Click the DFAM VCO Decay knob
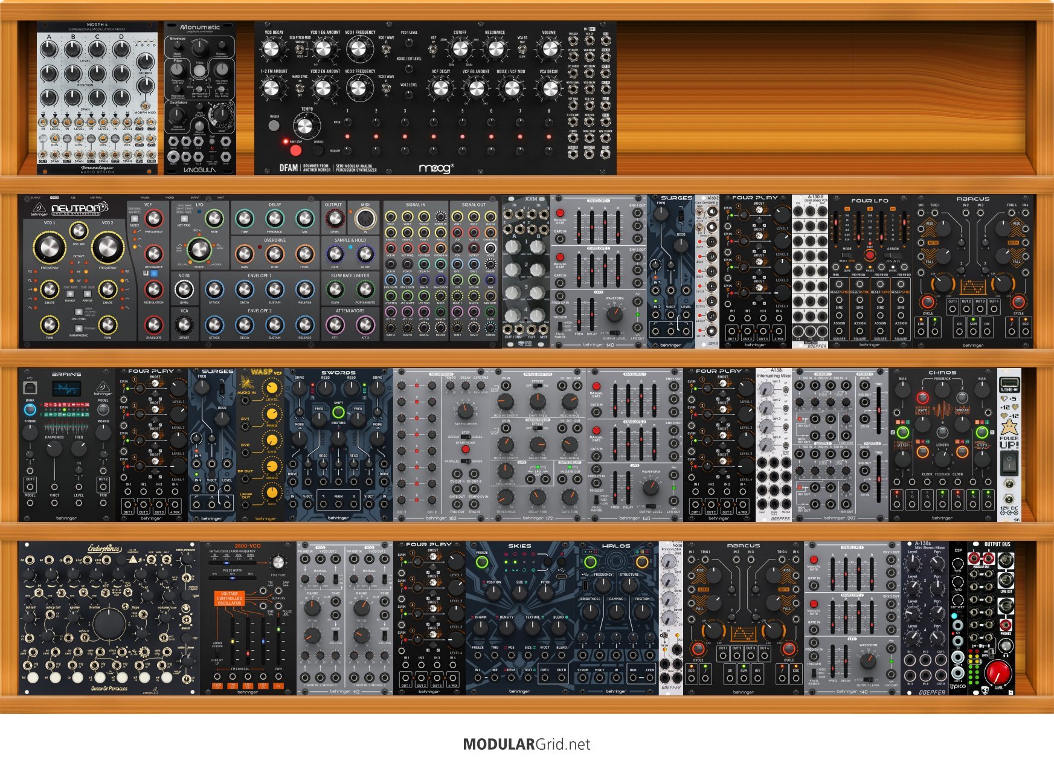 272,50
